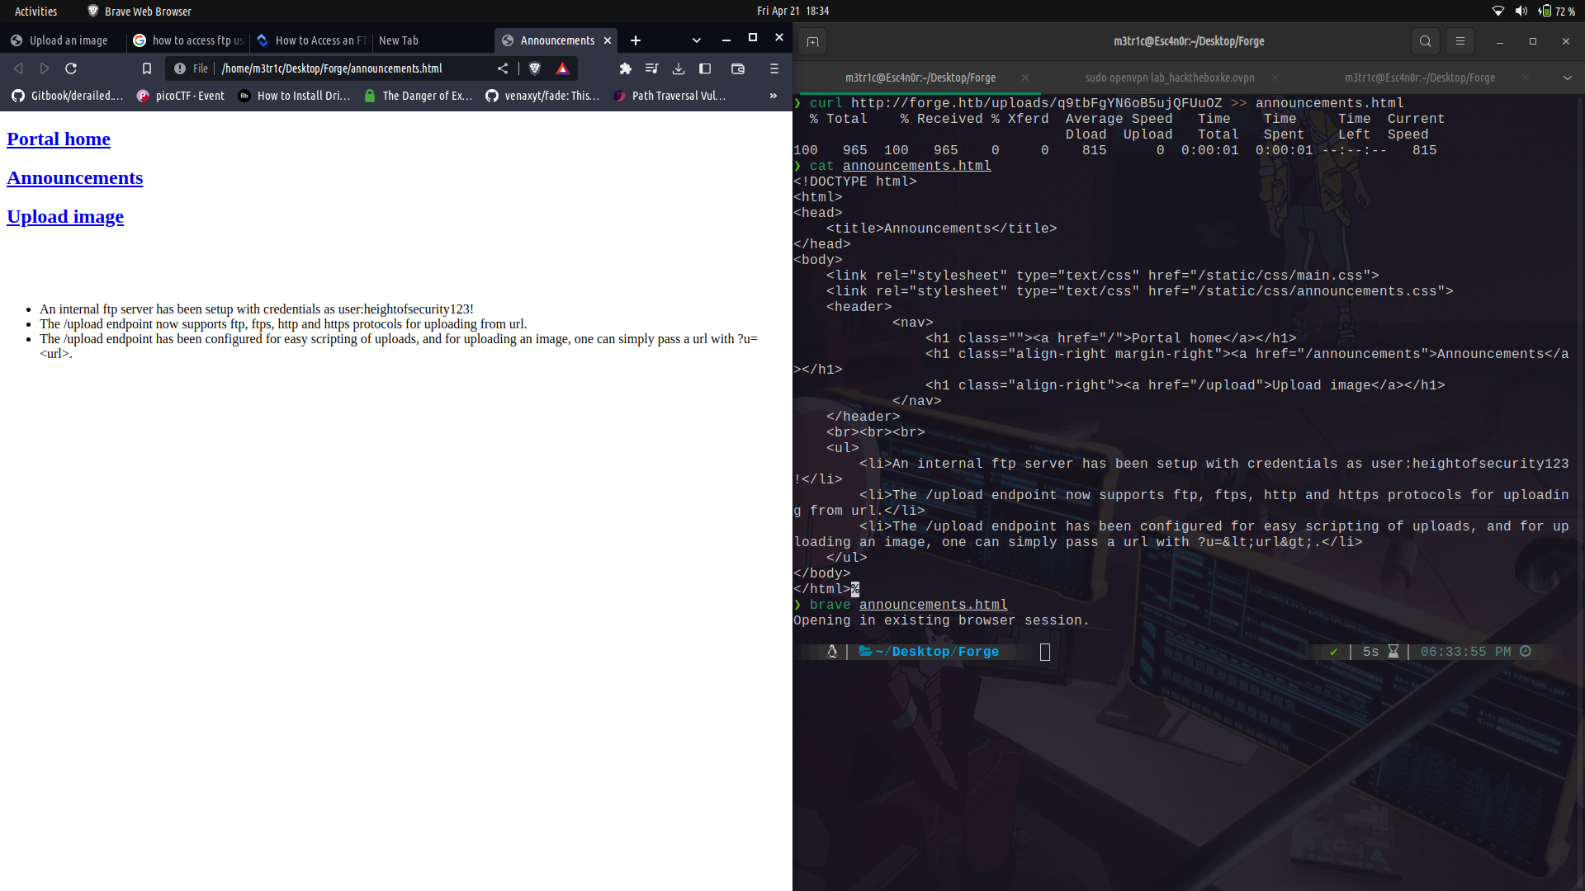Click the volume indicator in system tray
Screen dimensions: 1585x891
tap(1520, 11)
